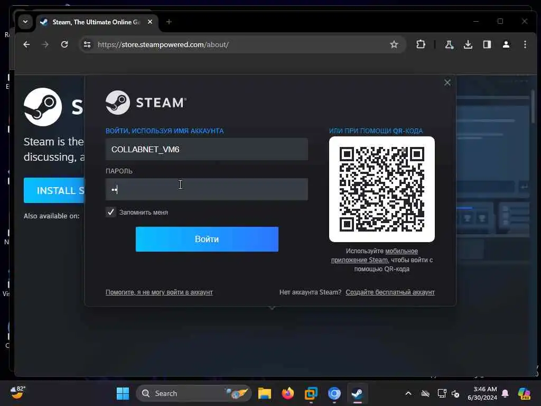The width and height of the screenshot is (541, 406).
Task: Click the taskbar Search box
Action: 194,393
